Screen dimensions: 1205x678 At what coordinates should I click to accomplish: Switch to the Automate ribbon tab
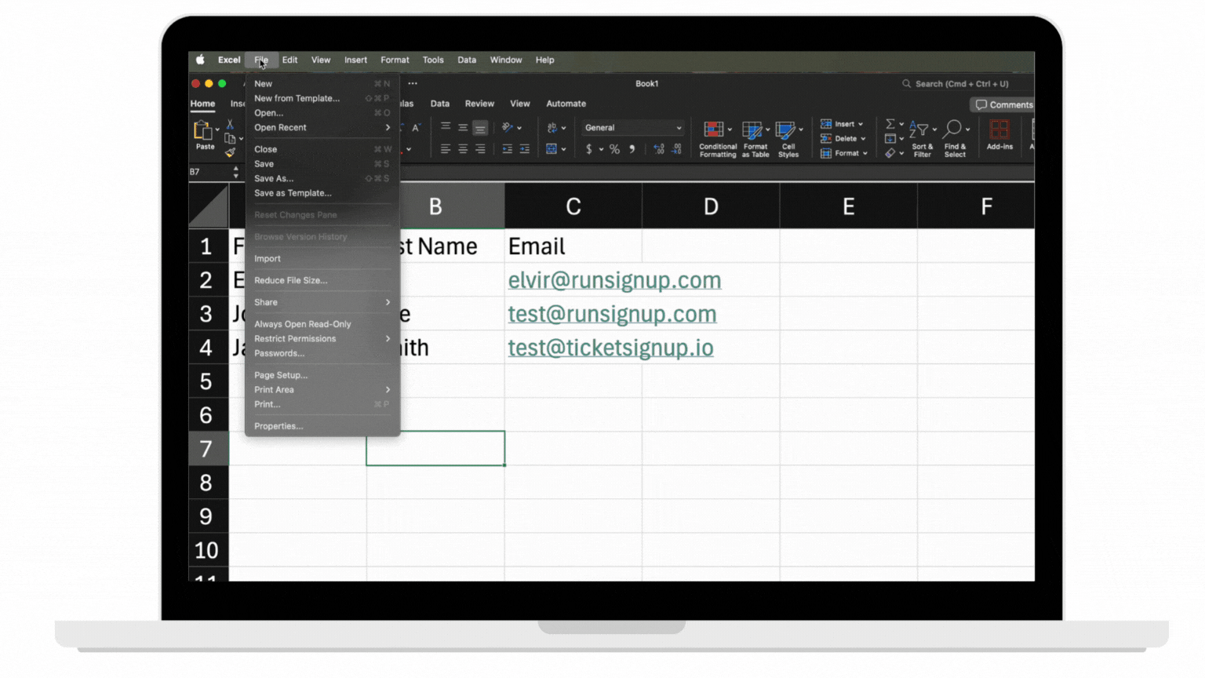coord(566,104)
